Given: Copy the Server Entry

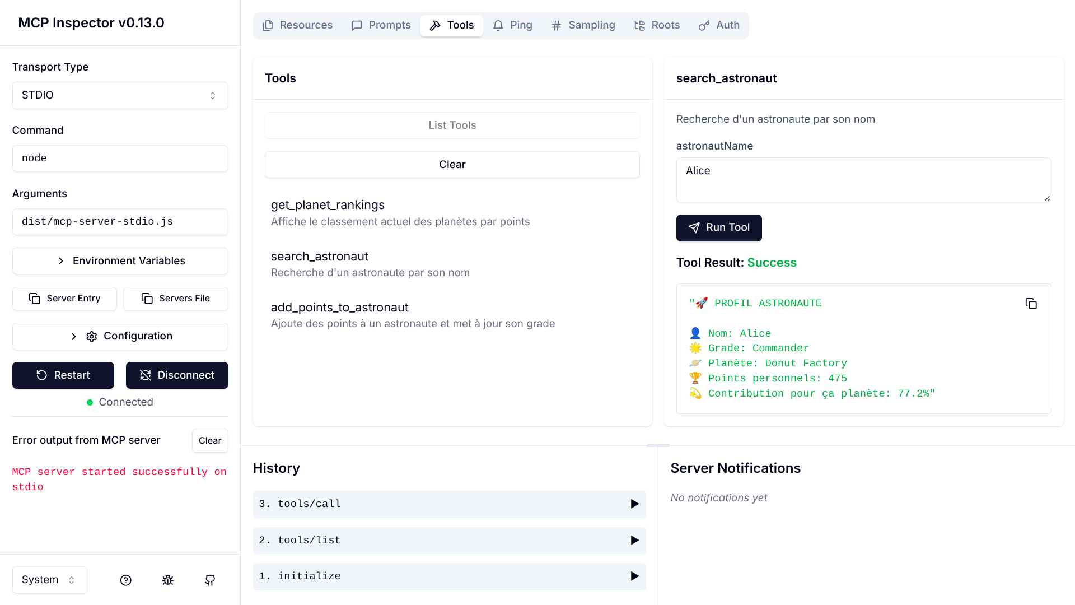Looking at the screenshot, I should (64, 299).
